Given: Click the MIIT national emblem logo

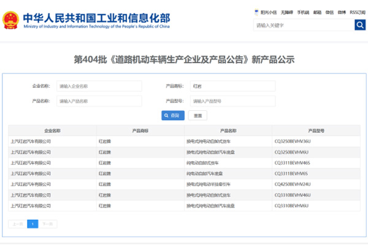Looking at the screenshot, I should (x=10, y=18).
